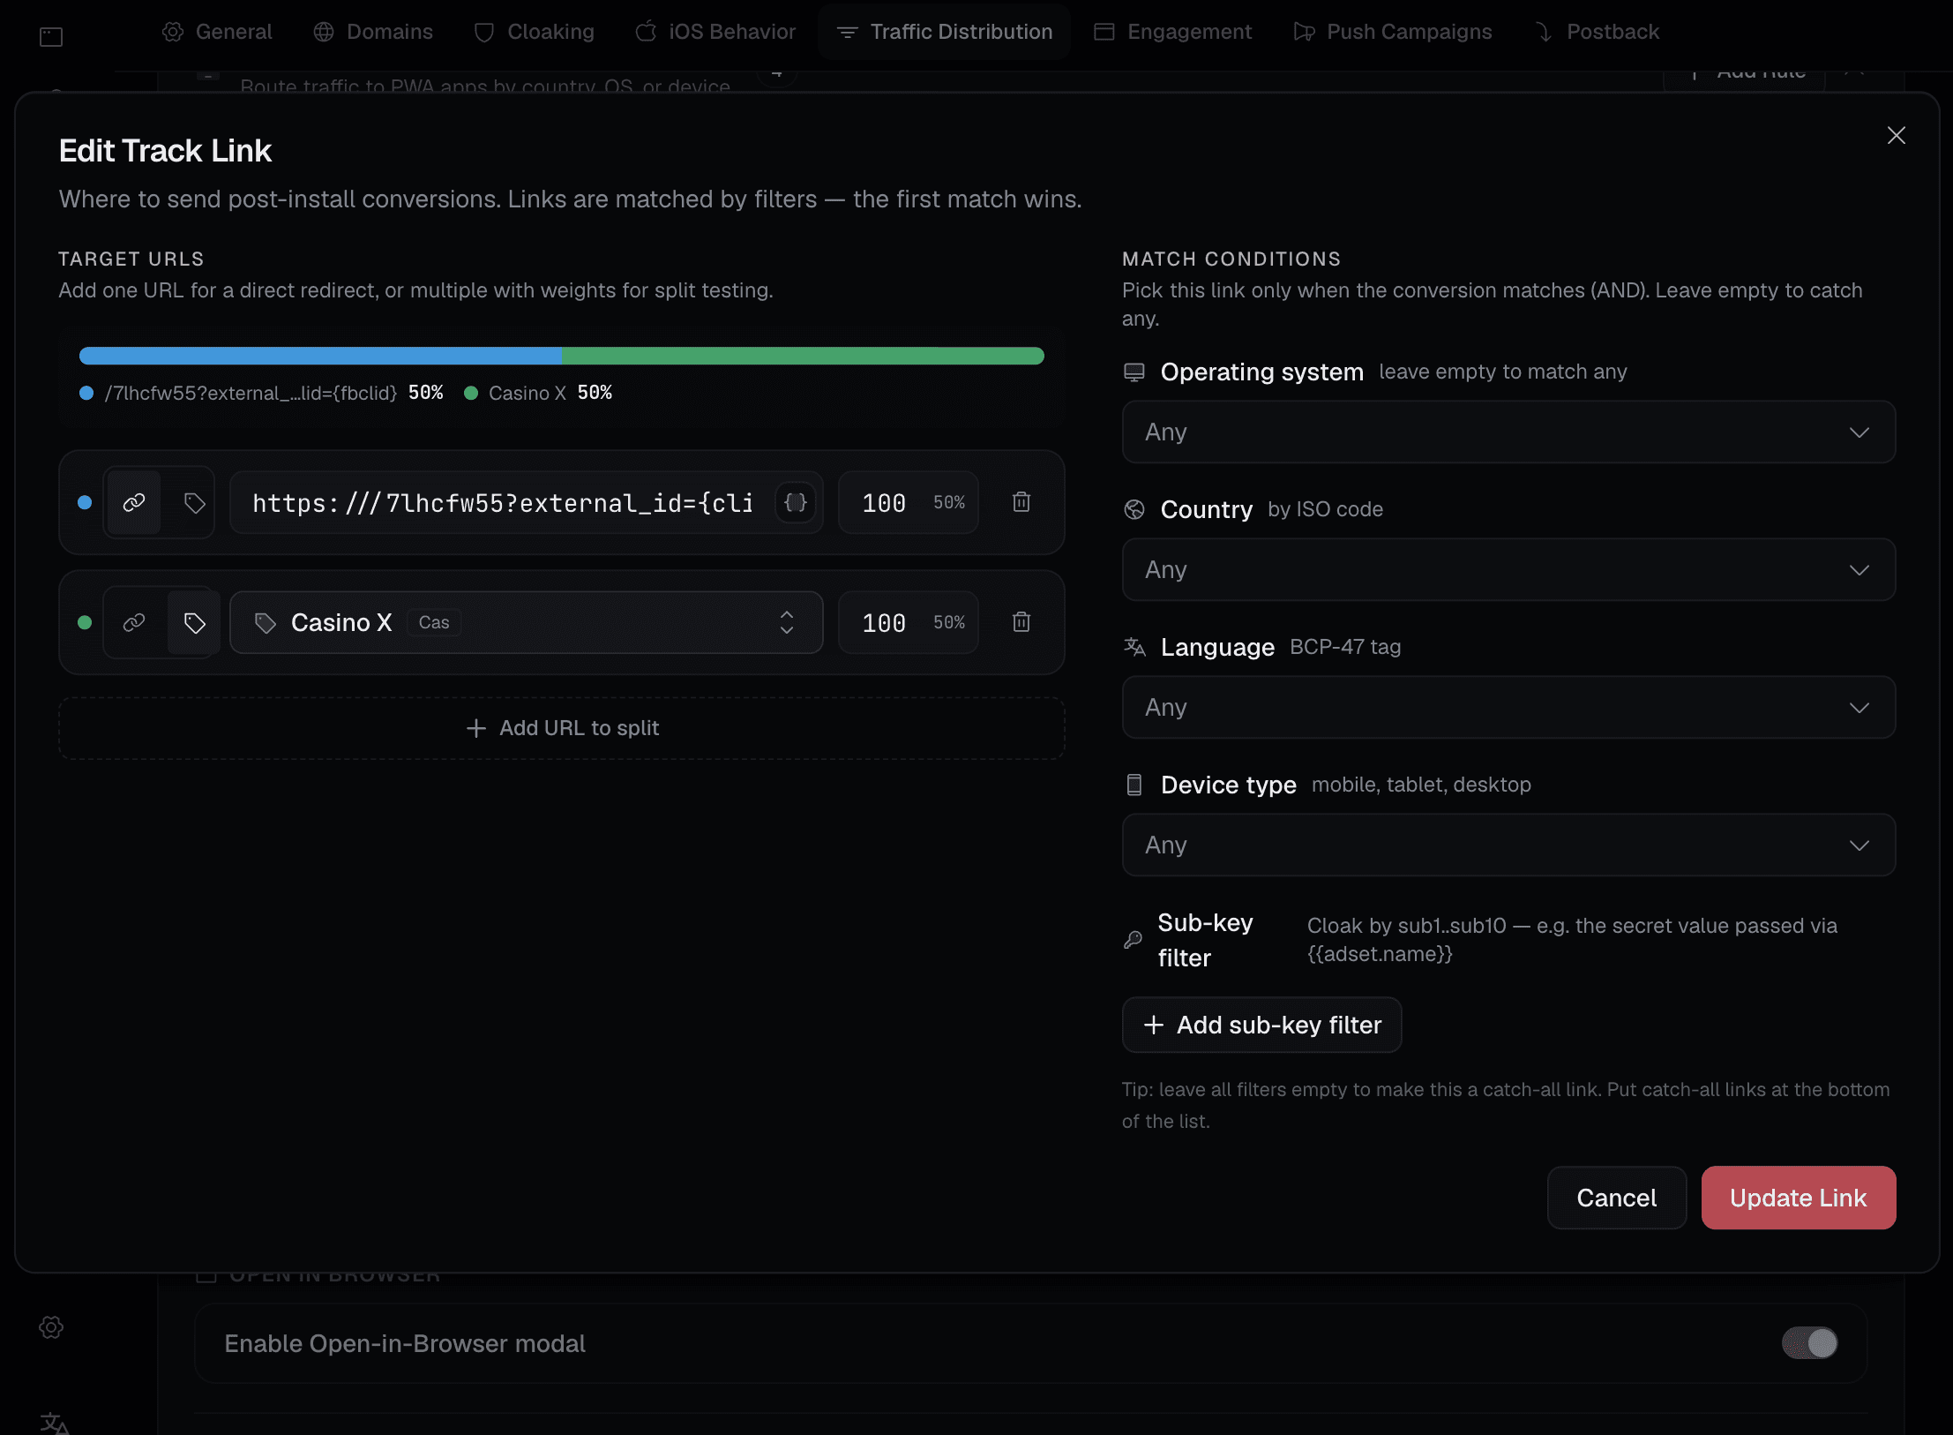Open the Casino X offer selector
This screenshot has height=1435, width=1953.
tap(527, 622)
